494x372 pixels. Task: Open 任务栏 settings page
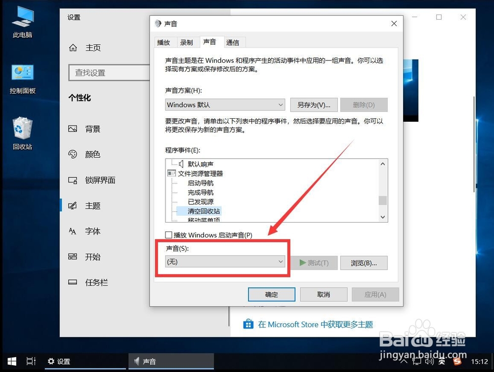point(96,282)
